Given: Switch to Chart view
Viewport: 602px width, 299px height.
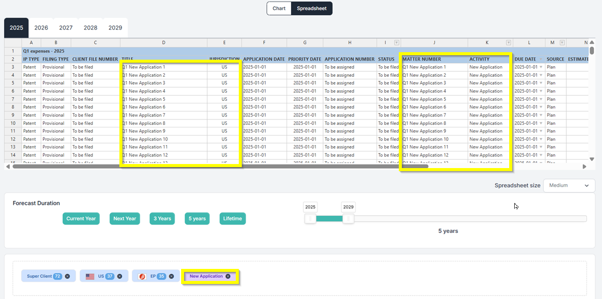Looking at the screenshot, I should coord(279,8).
